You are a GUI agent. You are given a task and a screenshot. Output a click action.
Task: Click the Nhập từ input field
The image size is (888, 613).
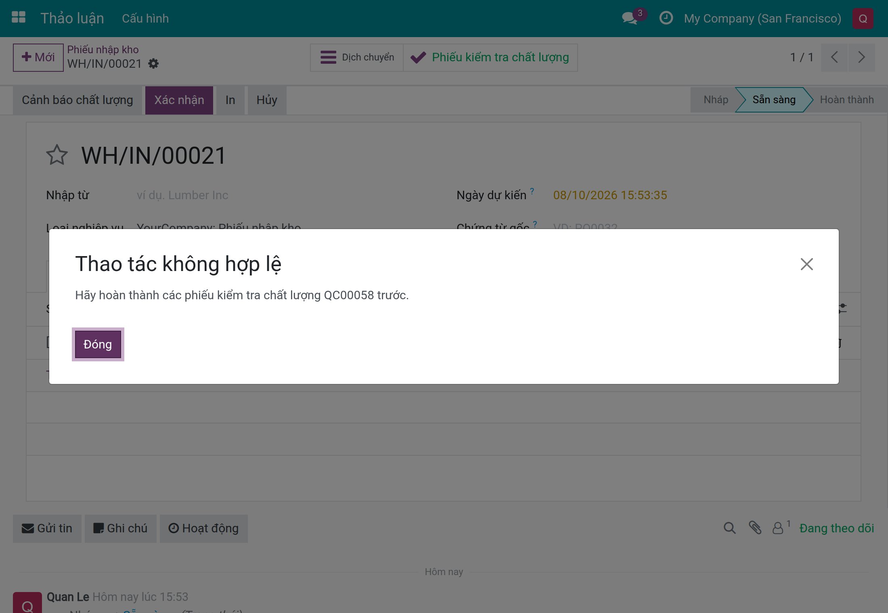coord(283,195)
